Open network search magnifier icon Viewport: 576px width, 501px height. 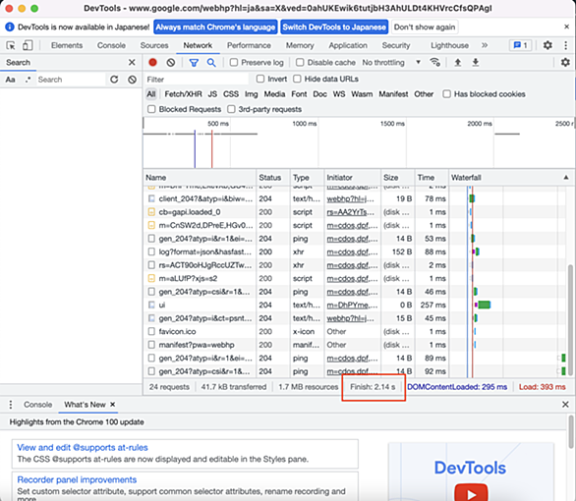[211, 63]
